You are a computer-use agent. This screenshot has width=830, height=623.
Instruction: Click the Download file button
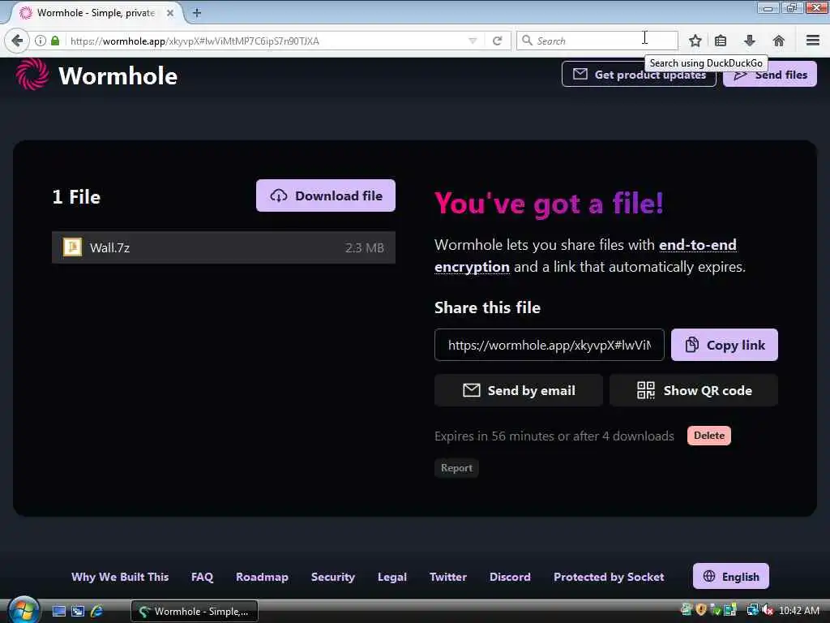326,195
